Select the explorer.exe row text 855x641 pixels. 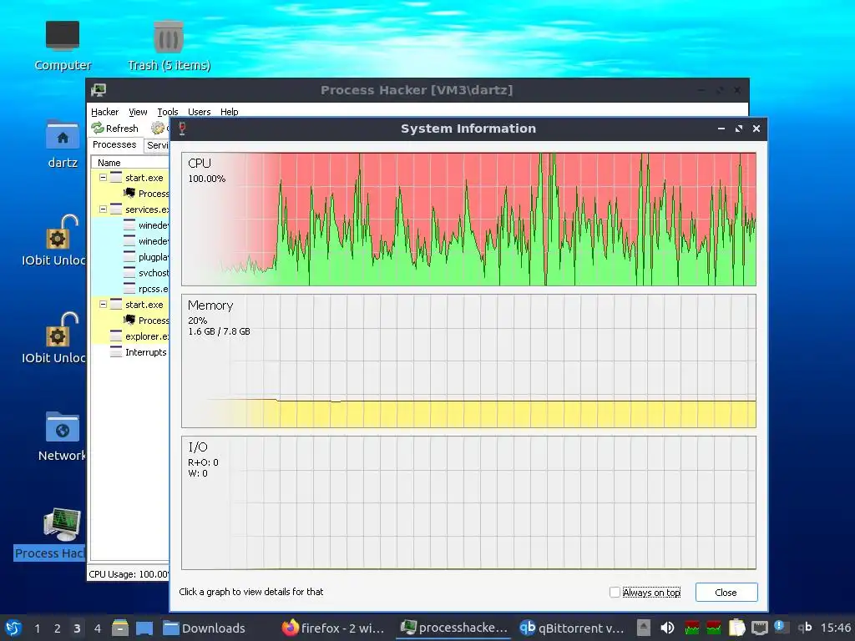147,336
